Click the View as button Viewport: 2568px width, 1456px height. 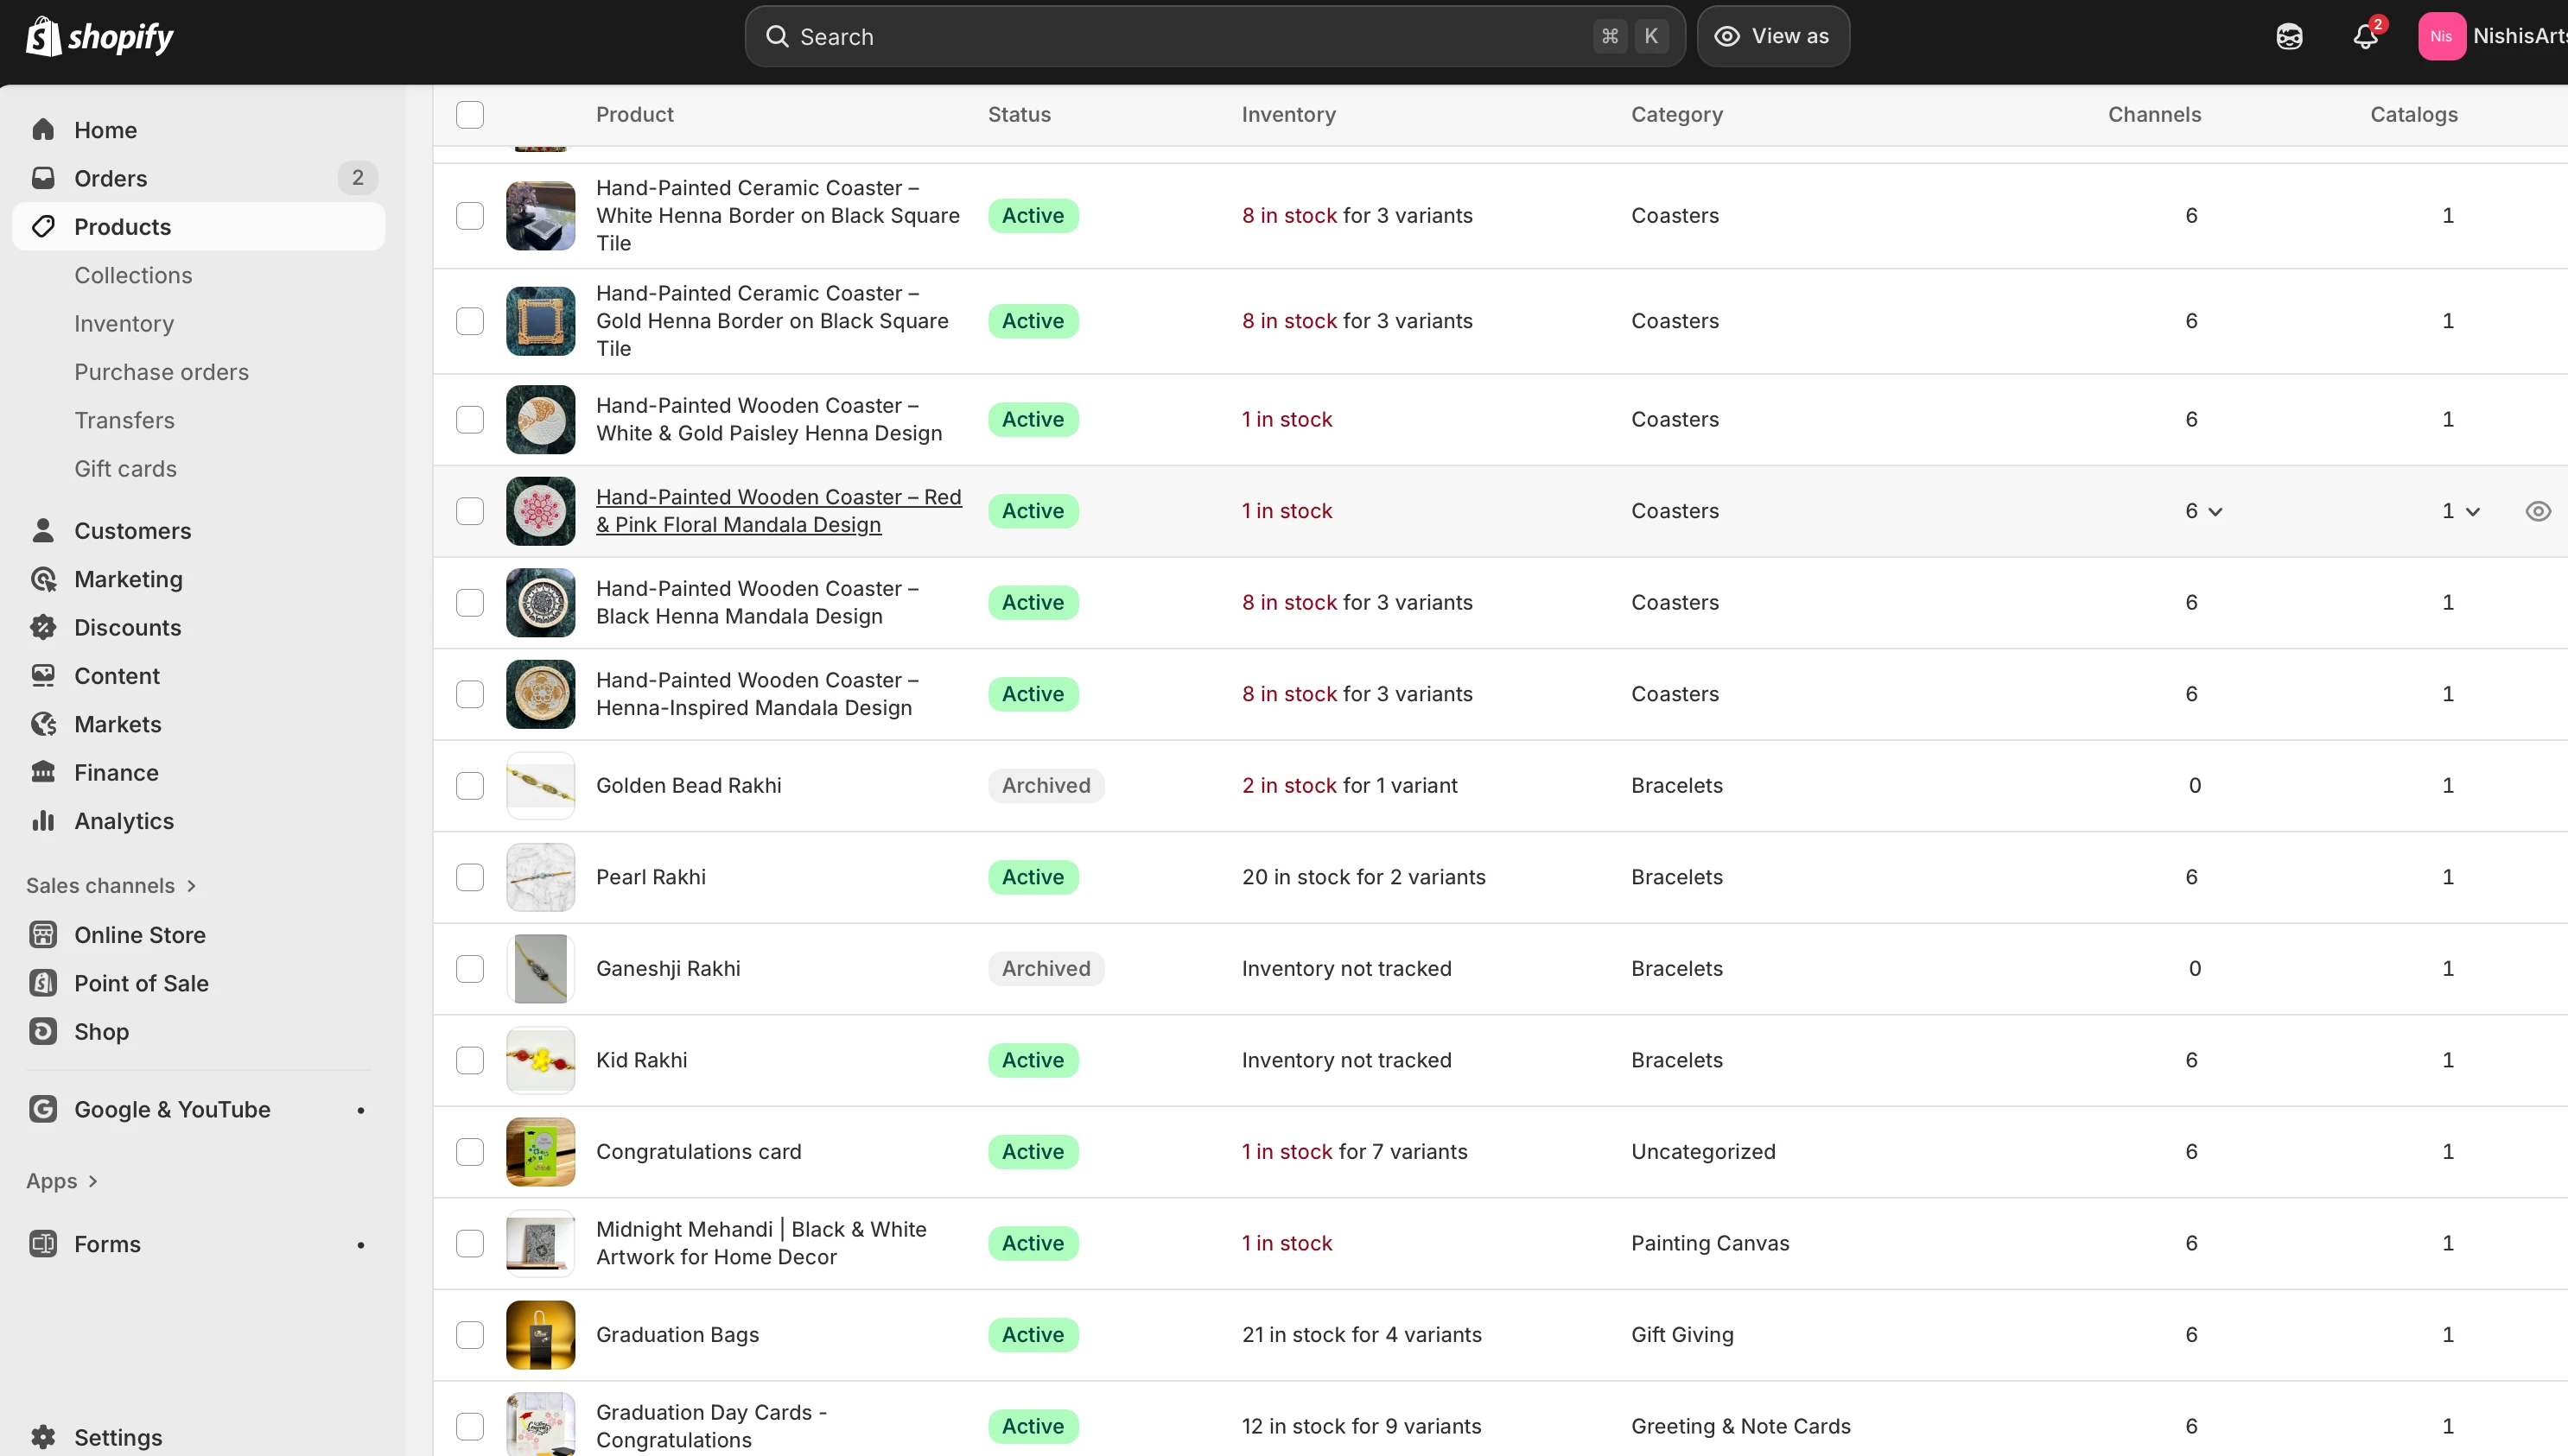pos(1773,37)
